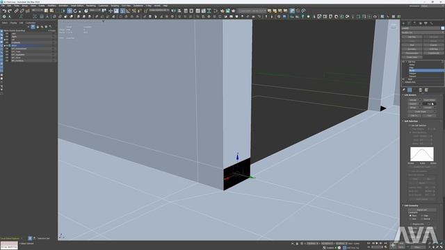Image resolution: width=445 pixels, height=250 pixels.
Task: Click the Bridge button in Edit Borders
Action: [x=413, y=108]
